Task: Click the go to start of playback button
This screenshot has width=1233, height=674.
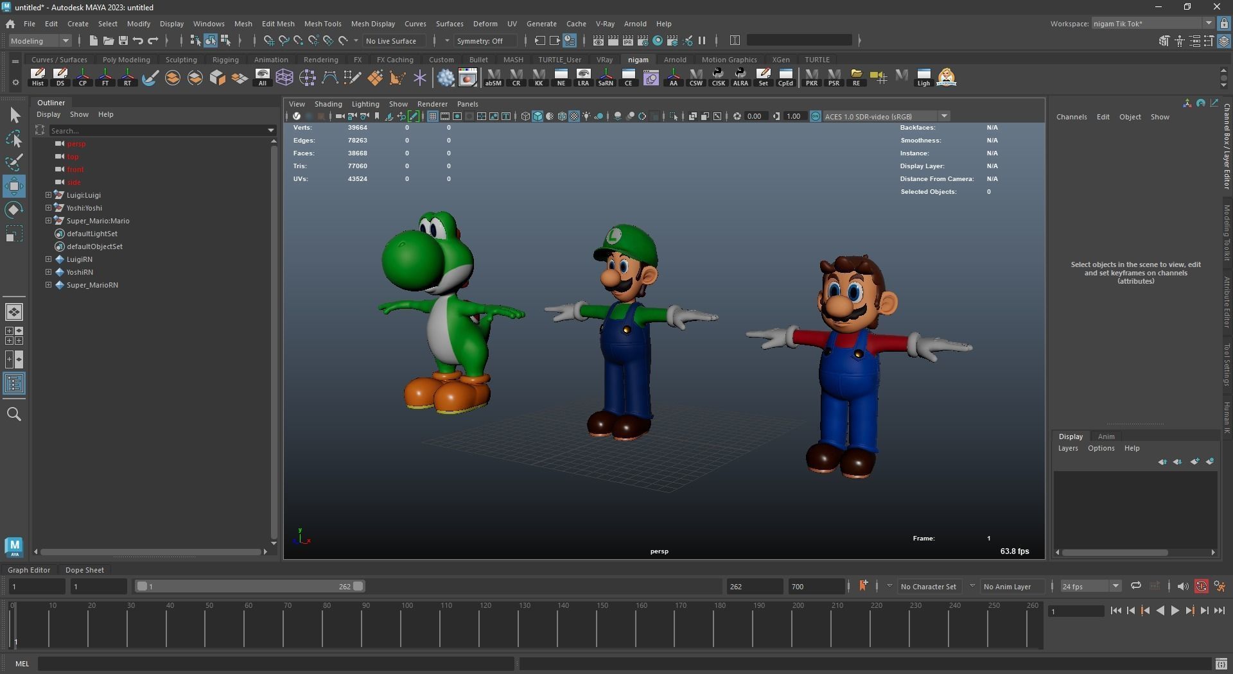Action: (x=1115, y=611)
